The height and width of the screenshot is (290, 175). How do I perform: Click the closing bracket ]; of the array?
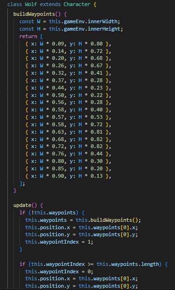click(x=22, y=183)
